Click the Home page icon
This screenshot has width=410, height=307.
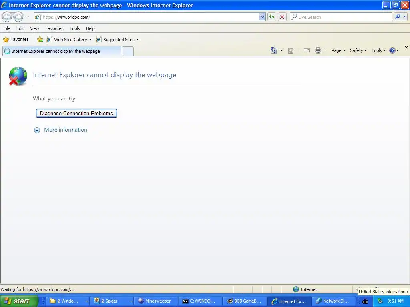click(x=274, y=50)
